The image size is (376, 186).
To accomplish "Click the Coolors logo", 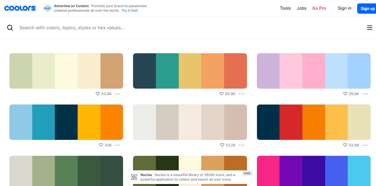I will click(20, 8).
